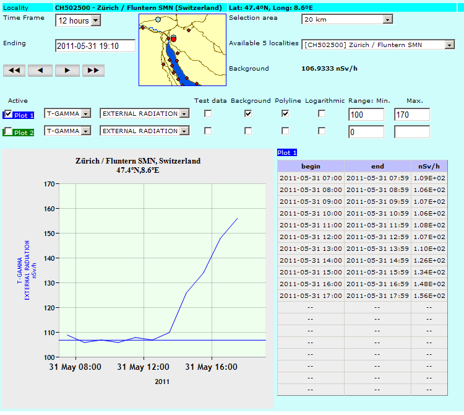Click the blue Plot 1 label above table
The image size is (464, 415).
pos(287,152)
